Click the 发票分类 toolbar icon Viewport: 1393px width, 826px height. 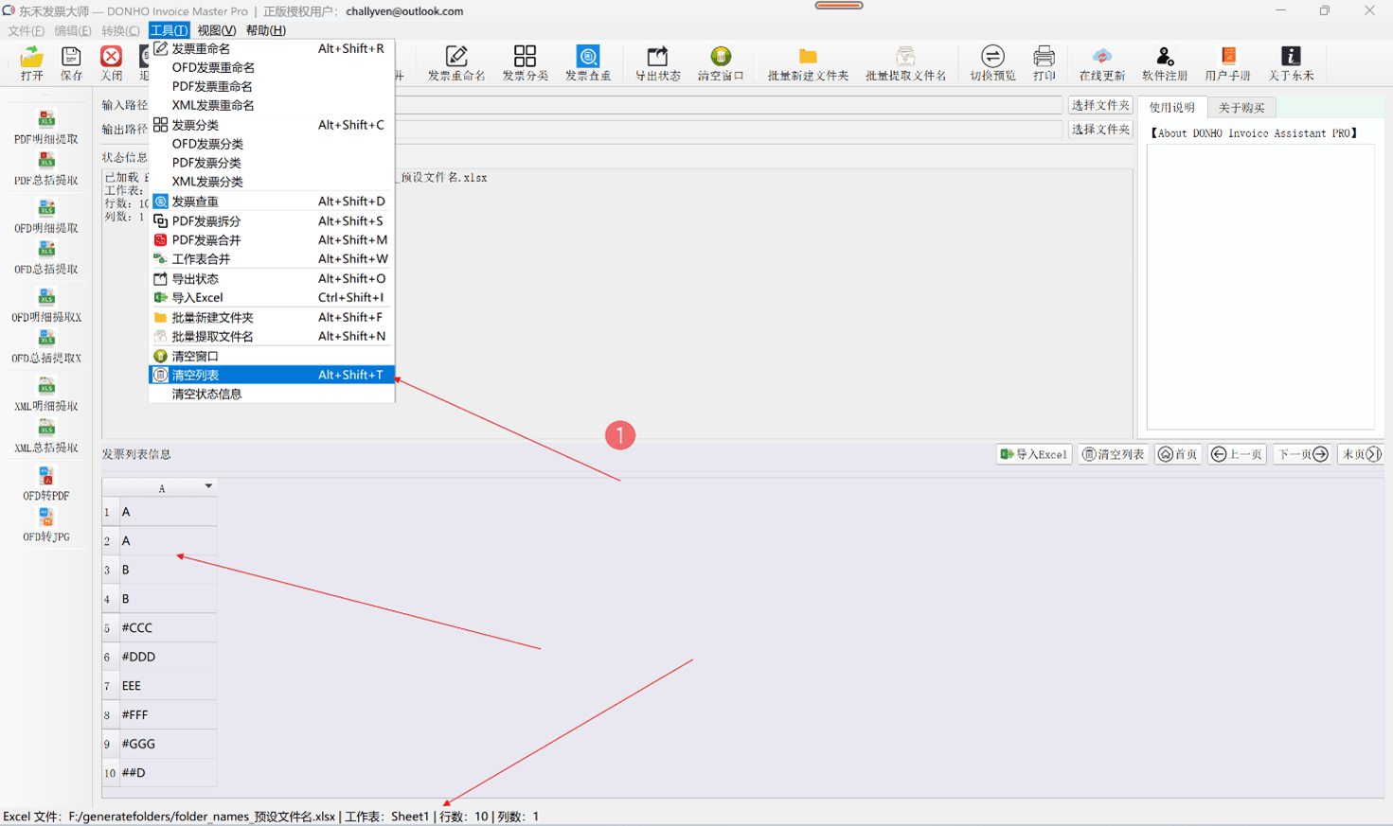click(525, 62)
